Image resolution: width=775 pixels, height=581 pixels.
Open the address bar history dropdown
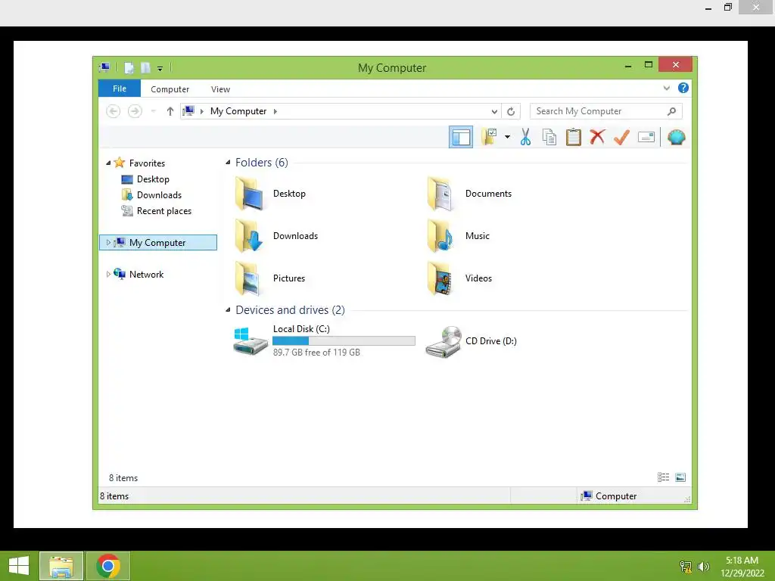[493, 112]
